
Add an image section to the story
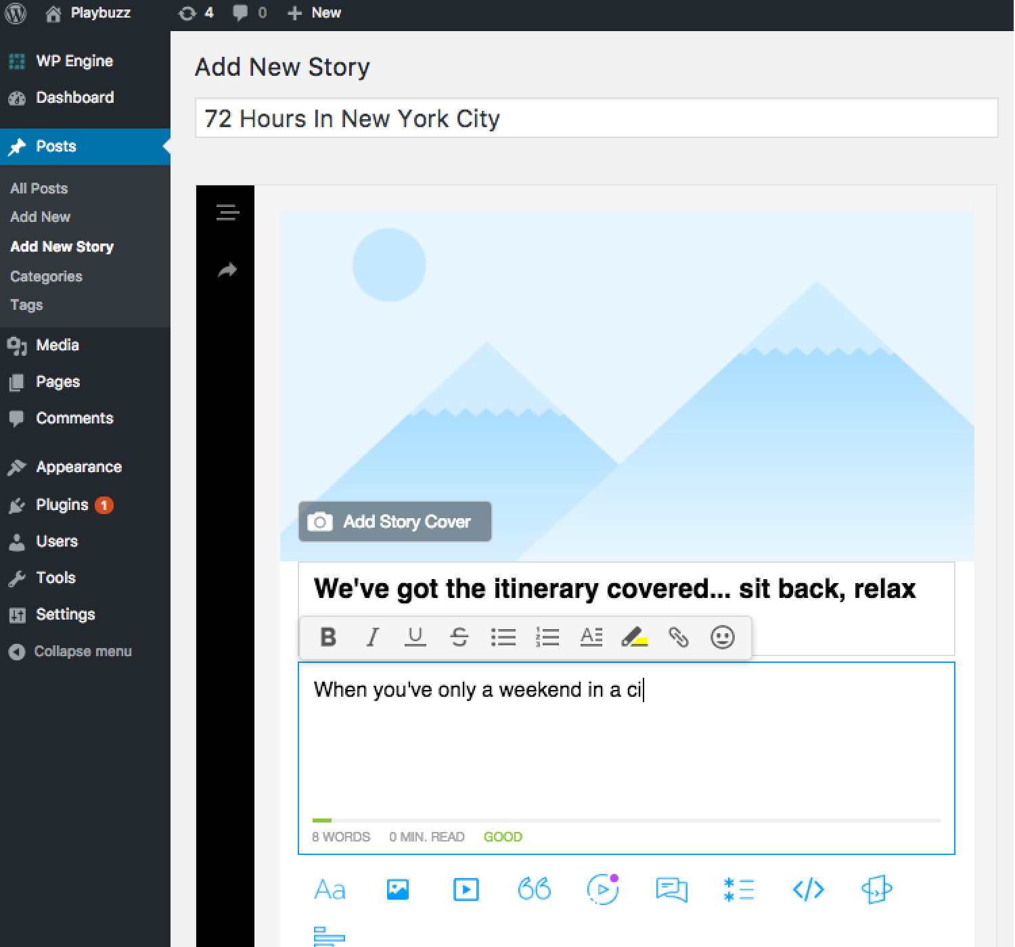398,890
